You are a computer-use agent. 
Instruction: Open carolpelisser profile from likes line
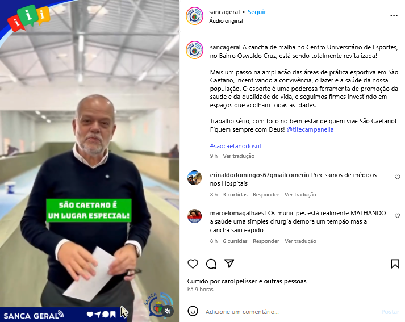pos(239,281)
